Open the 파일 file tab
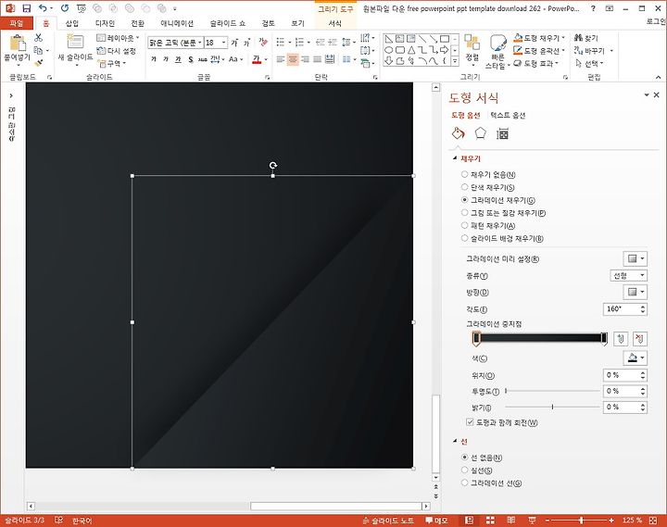 pyautogui.click(x=17, y=23)
